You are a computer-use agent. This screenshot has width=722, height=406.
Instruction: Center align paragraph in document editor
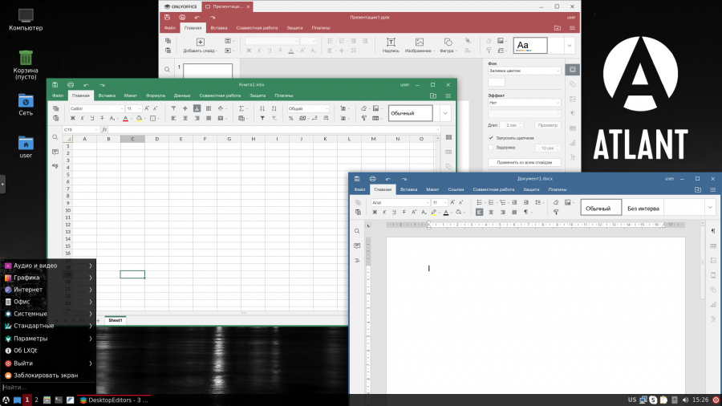pos(491,212)
